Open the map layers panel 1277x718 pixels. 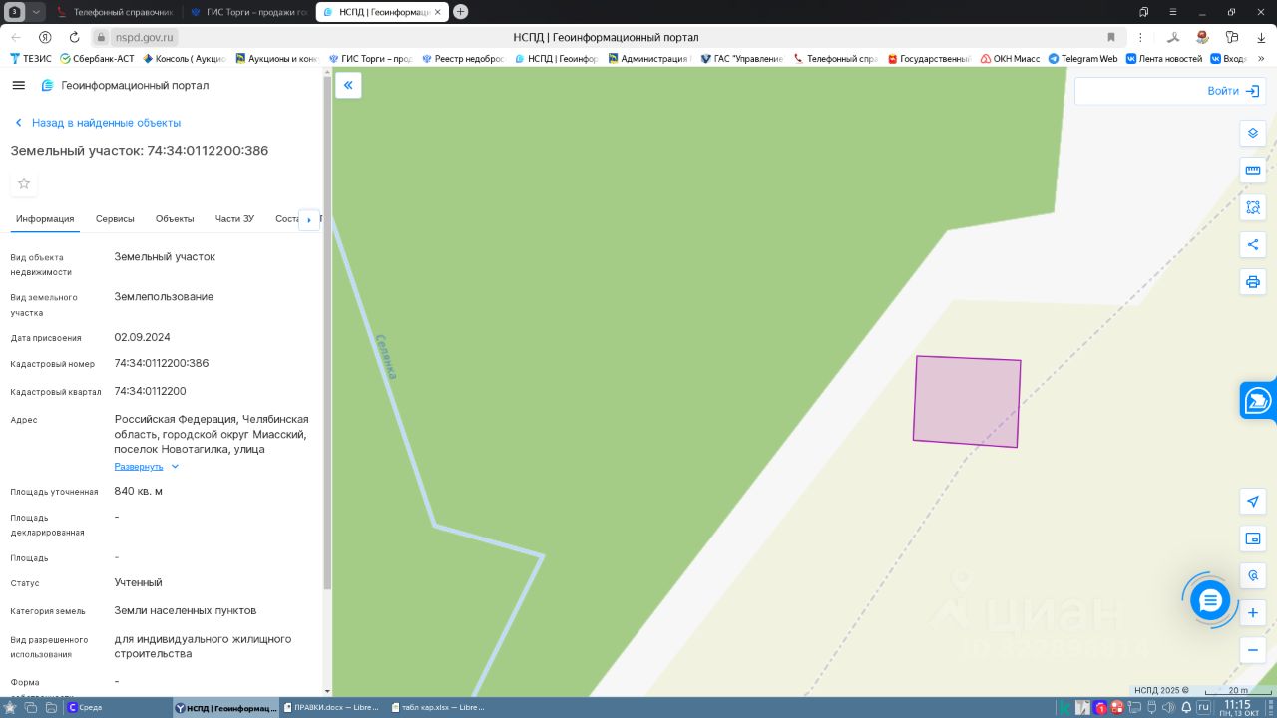point(1253,133)
